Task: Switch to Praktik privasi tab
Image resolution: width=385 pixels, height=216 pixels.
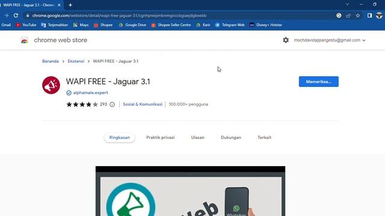Action: [161, 137]
